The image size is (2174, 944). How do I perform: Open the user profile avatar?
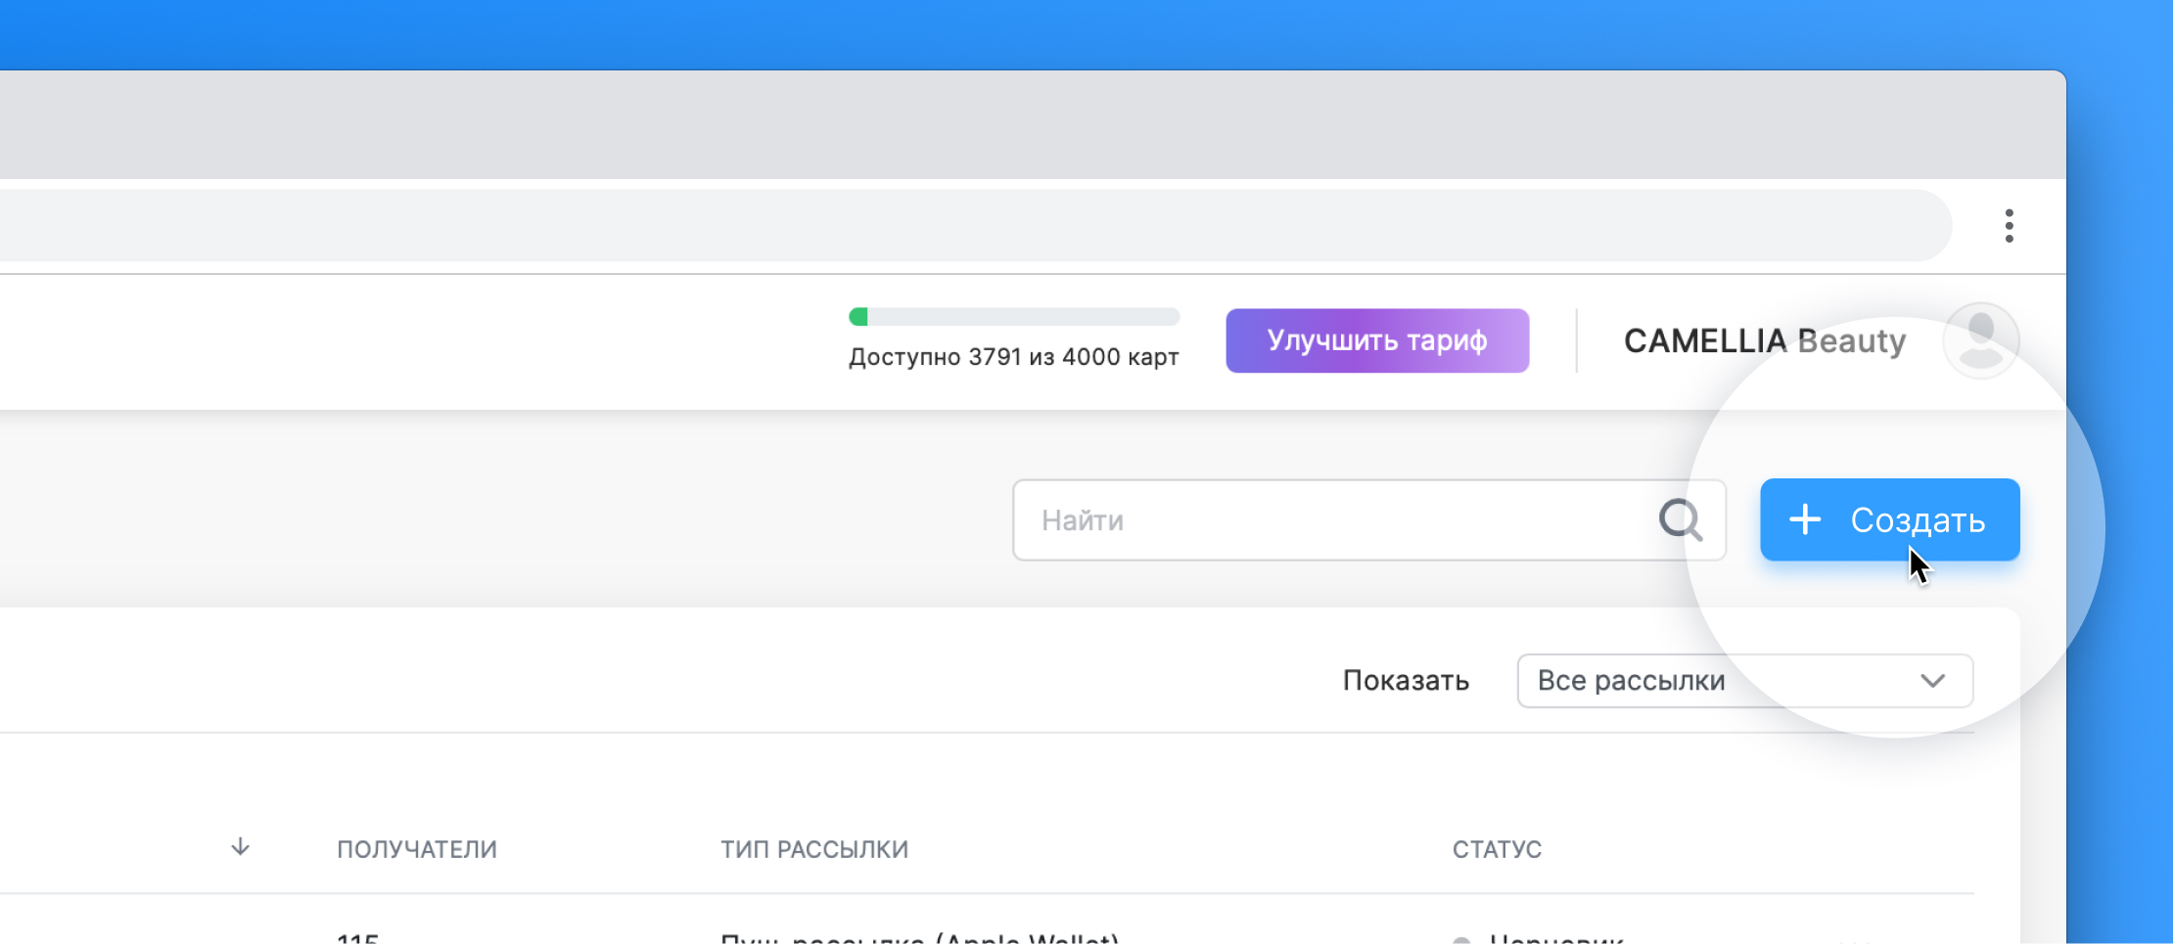[x=1981, y=340]
